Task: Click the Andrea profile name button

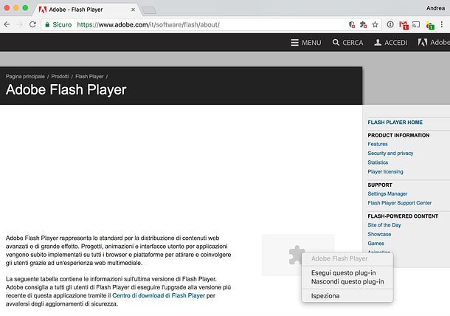Action: (x=435, y=8)
